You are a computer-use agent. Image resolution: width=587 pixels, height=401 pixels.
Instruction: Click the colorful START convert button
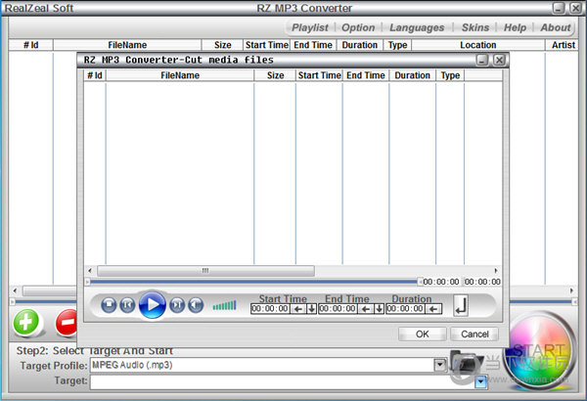539,352
